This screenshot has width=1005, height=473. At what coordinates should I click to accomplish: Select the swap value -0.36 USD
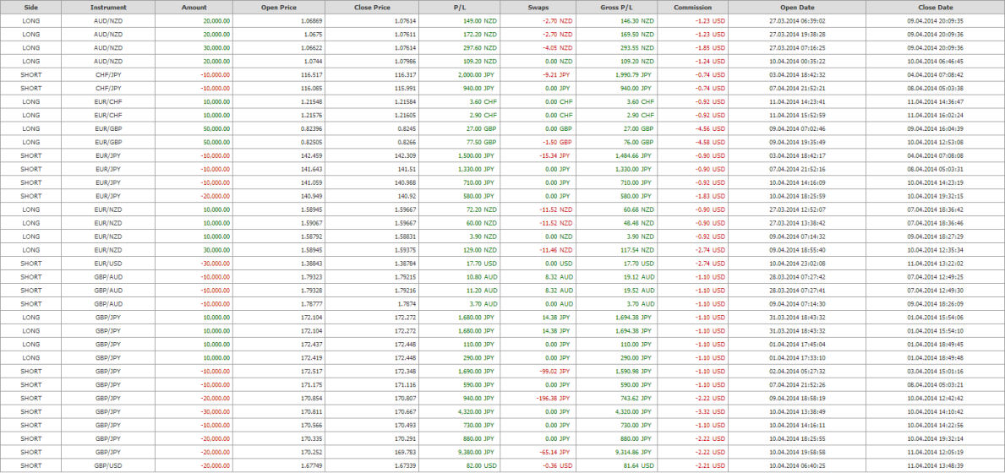557,465
